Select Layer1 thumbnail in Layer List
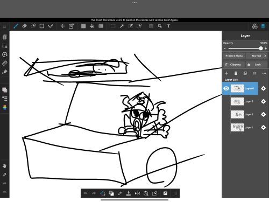 tap(237, 127)
